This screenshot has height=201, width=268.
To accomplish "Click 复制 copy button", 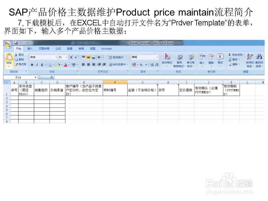I will point(19,59).
